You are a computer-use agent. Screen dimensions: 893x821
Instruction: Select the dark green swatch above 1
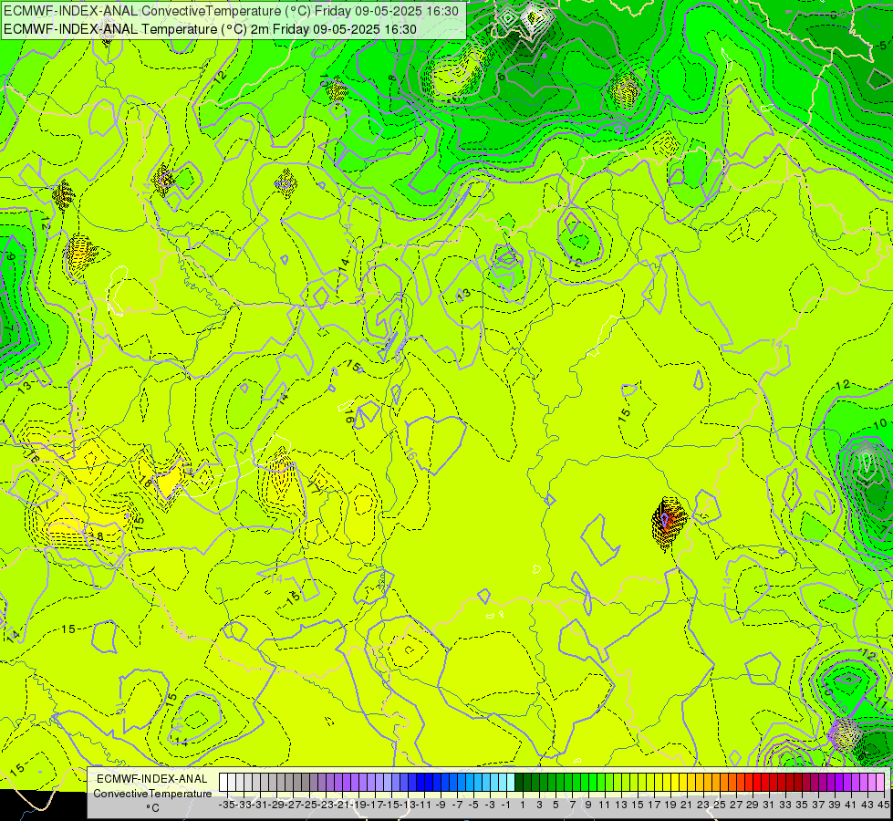click(519, 783)
